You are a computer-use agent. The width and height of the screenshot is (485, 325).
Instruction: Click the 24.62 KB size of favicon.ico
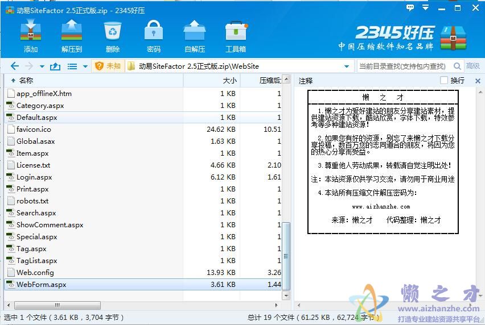pyautogui.click(x=221, y=130)
